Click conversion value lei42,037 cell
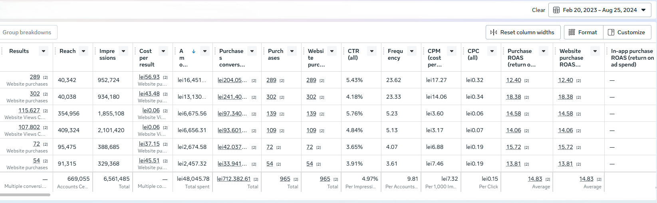 pos(232,147)
